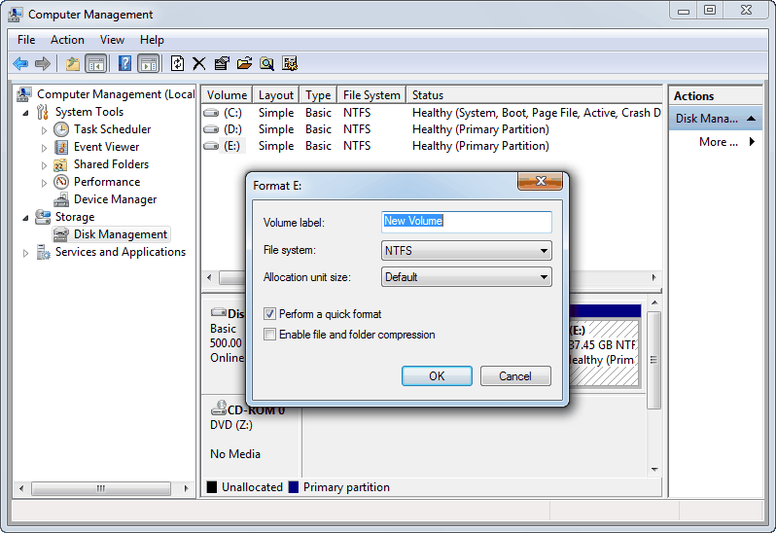The height and width of the screenshot is (533, 776).
Task: Click the Services and Applications icon
Action: click(x=43, y=252)
